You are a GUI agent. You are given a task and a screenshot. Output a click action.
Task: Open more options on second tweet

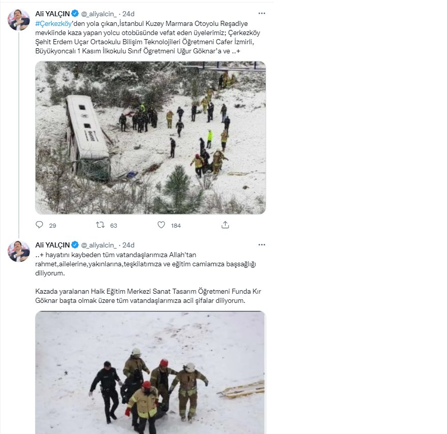click(x=262, y=245)
